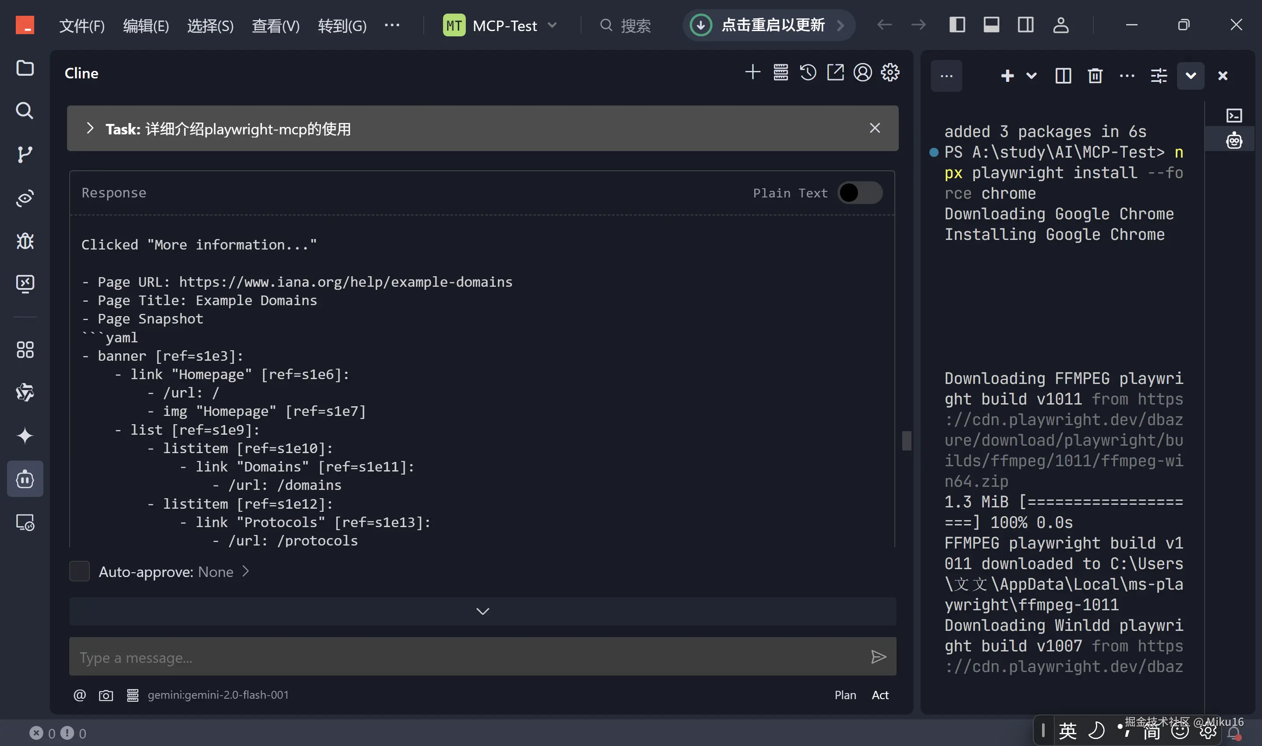Screen dimensions: 1262x746
Task: Switch to Plan mode
Action: (x=845, y=695)
